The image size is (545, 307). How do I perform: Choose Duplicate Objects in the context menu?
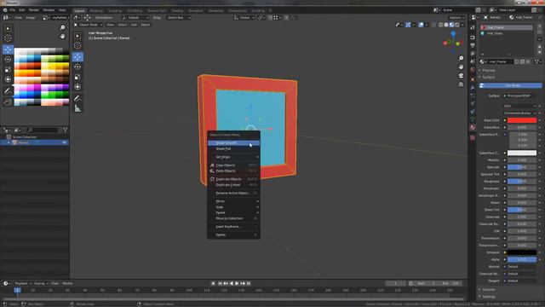(233, 179)
